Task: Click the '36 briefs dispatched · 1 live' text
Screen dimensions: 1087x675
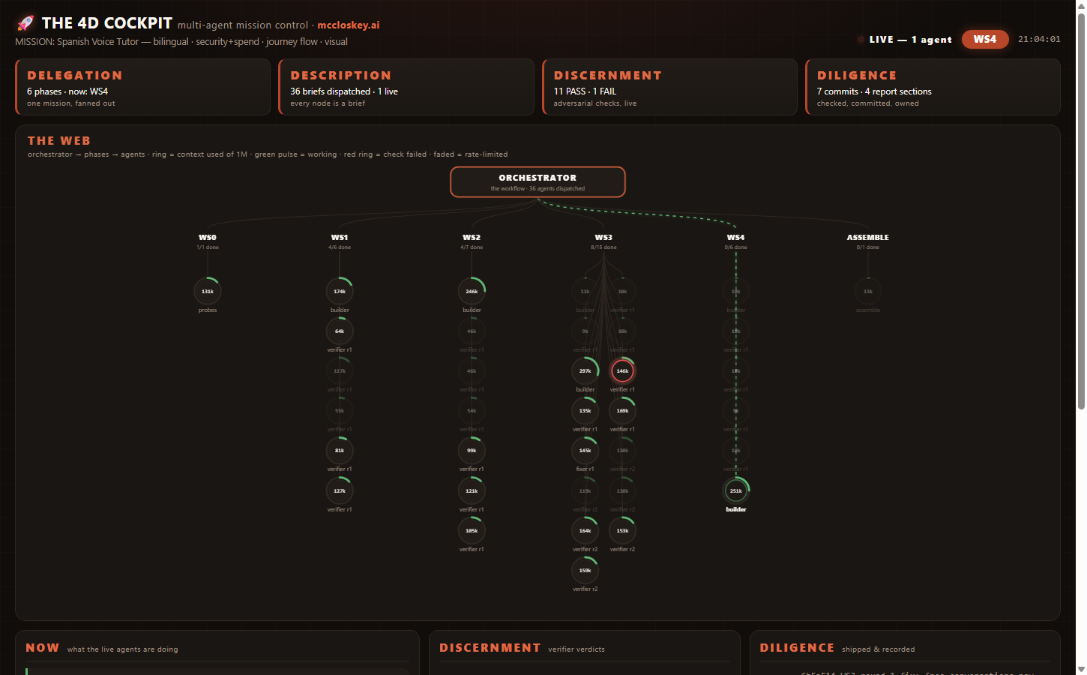Action: tap(344, 91)
